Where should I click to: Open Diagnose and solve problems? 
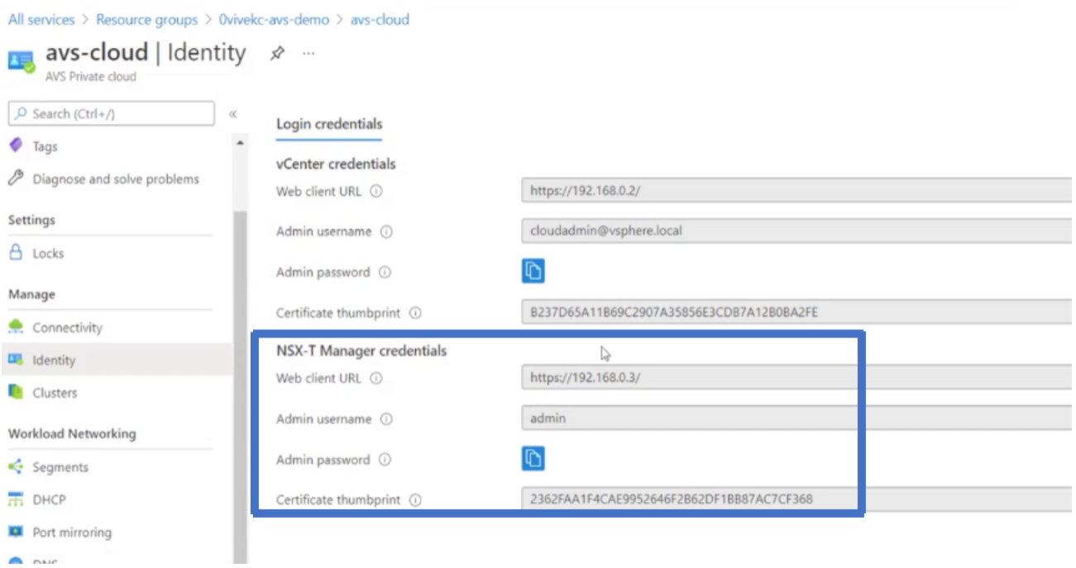(x=116, y=179)
